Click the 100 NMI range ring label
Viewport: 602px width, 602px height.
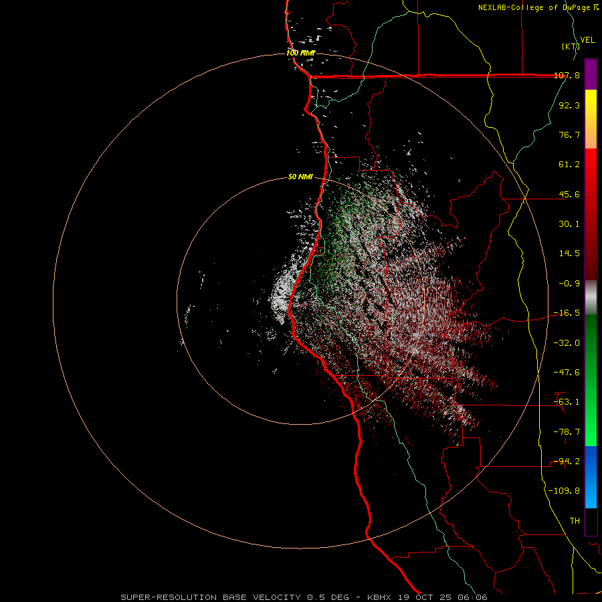tap(300, 53)
